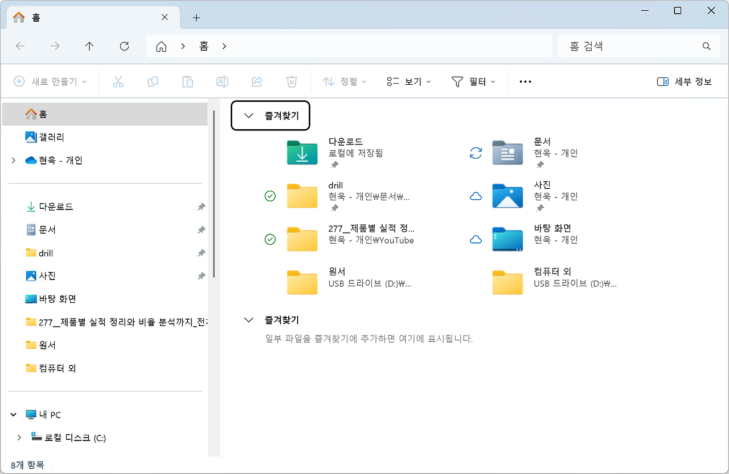Select the Paste icon
This screenshot has height=474, width=729.
187,81
